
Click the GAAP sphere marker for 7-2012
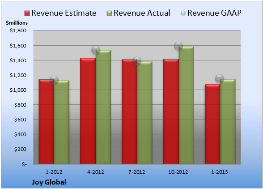coord(137,61)
